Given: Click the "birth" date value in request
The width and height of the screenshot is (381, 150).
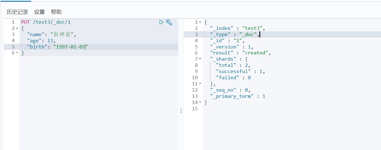Looking at the screenshot, I should (71, 47).
